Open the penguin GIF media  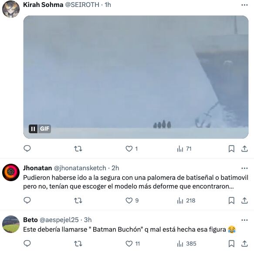tap(136, 77)
